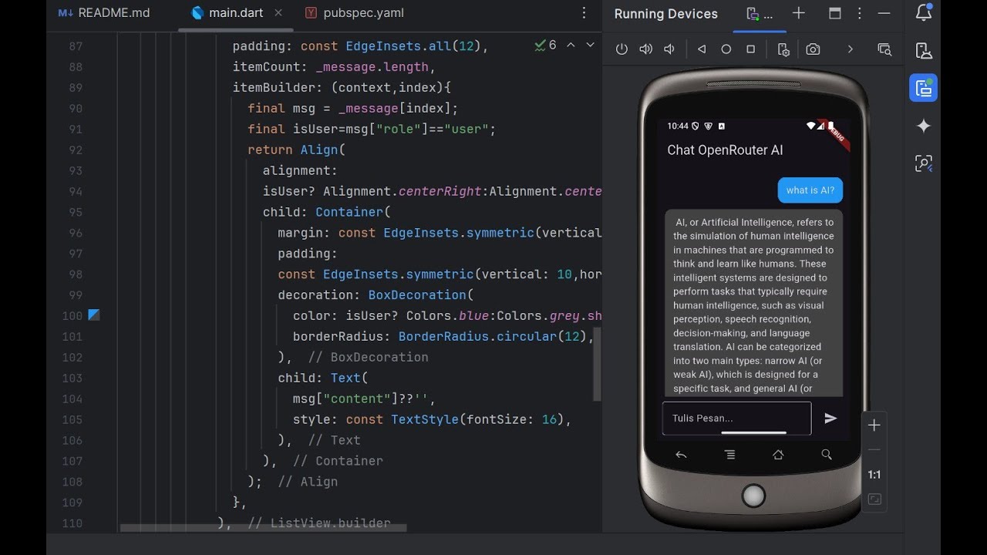This screenshot has height=555, width=987.
Task: Show more emulator toolbar actions chevron
Action: (x=850, y=49)
